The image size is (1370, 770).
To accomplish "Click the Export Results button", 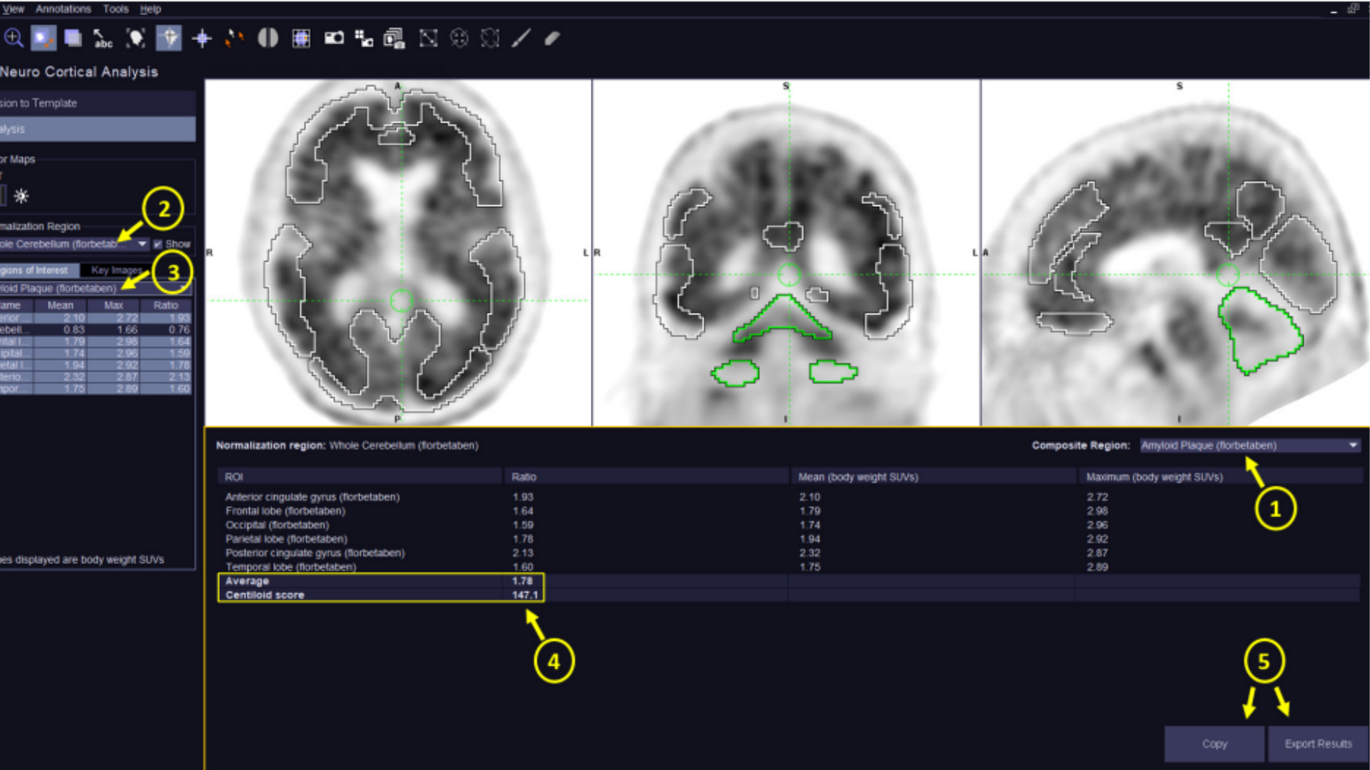I will tap(1317, 744).
